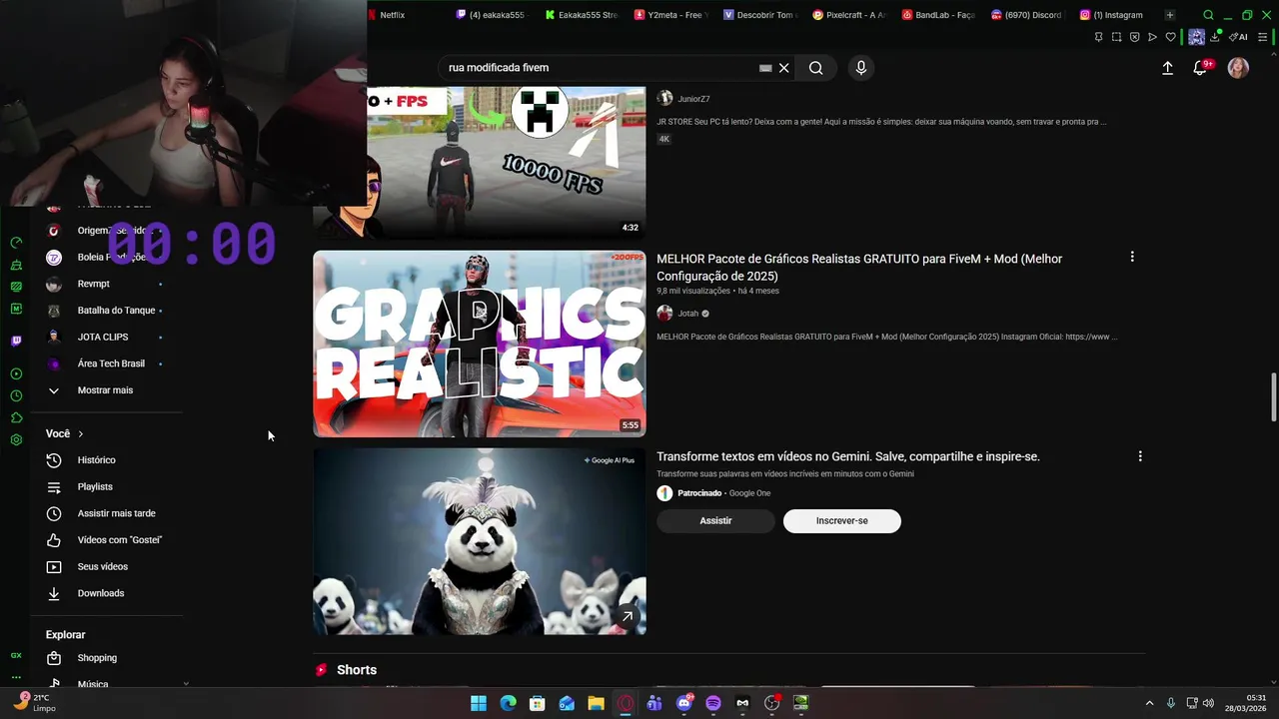Image resolution: width=1279 pixels, height=719 pixels.
Task: Open browser downloads icon
Action: [x=1215, y=37]
